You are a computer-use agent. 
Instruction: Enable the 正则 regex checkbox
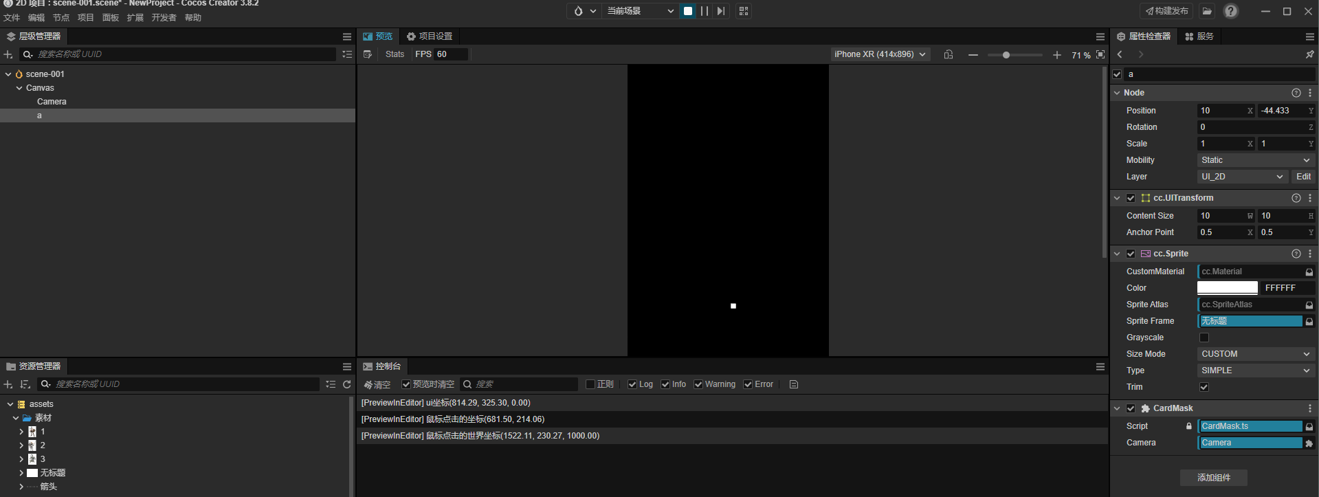[x=590, y=384]
